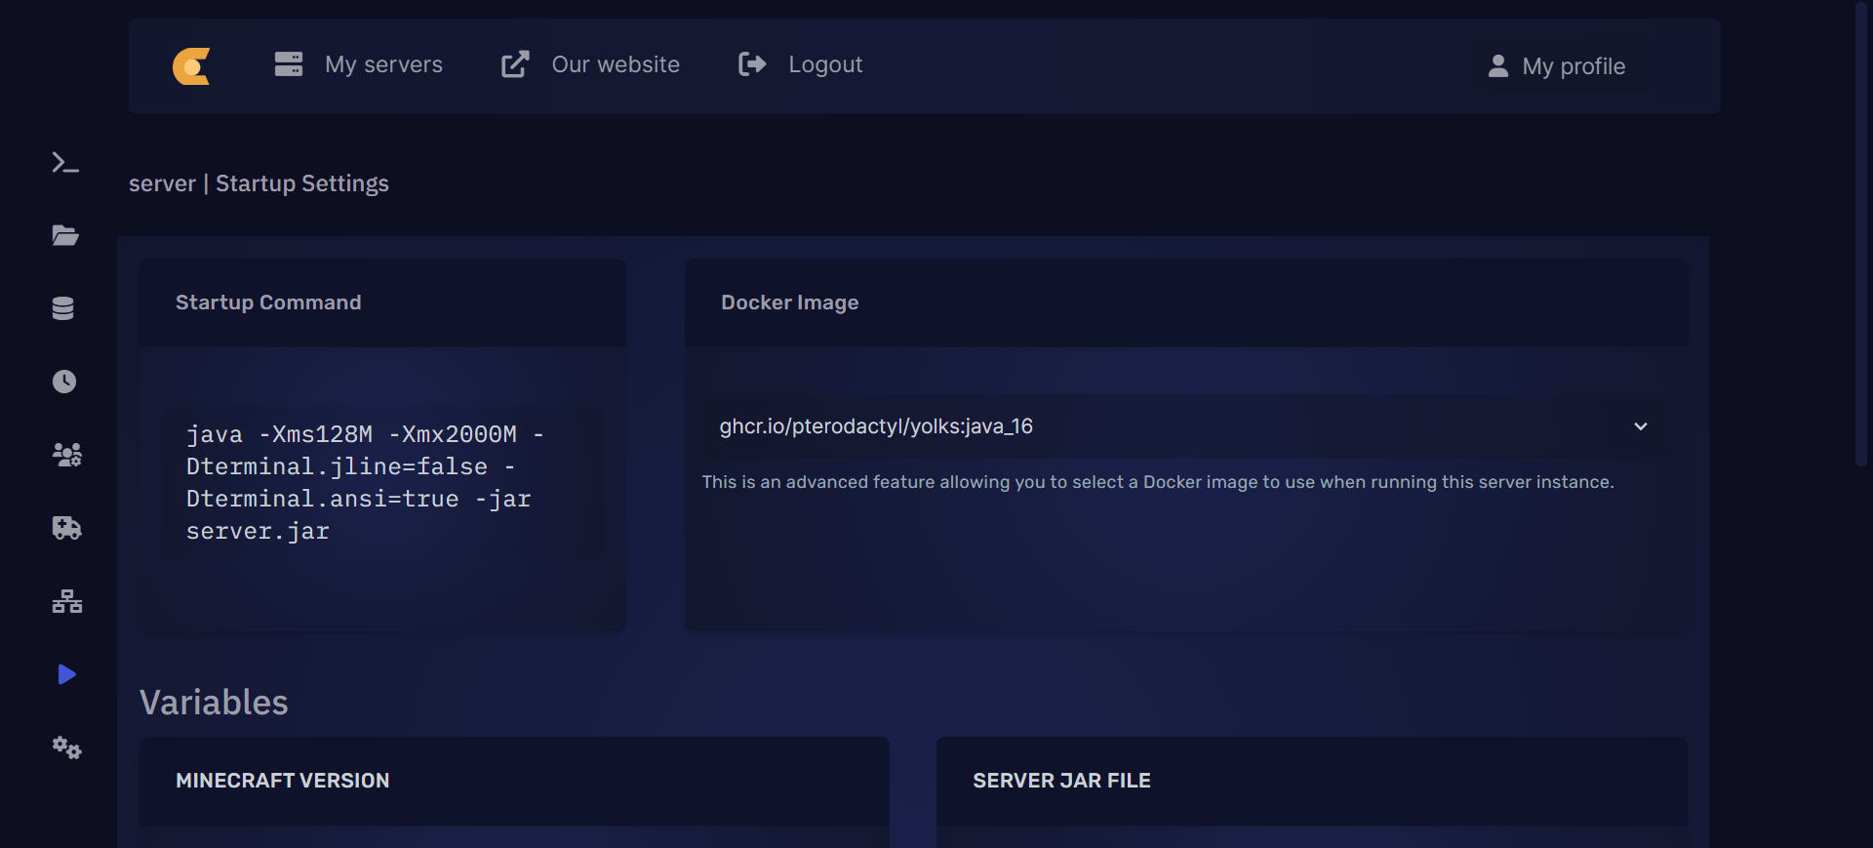This screenshot has width=1873, height=848.
Task: Click the SERVER JAR FILE variable header
Action: tap(1061, 781)
